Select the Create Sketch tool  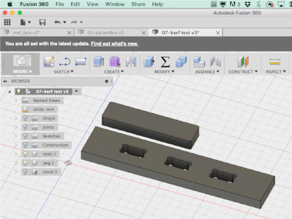point(49,61)
